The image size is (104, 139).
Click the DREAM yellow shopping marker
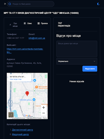(34, 100)
